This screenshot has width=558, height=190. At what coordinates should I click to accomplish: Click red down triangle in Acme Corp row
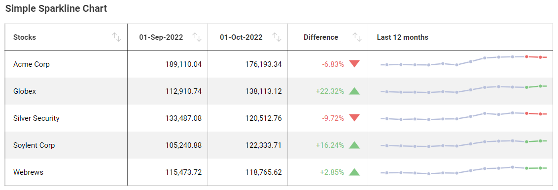[354, 64]
